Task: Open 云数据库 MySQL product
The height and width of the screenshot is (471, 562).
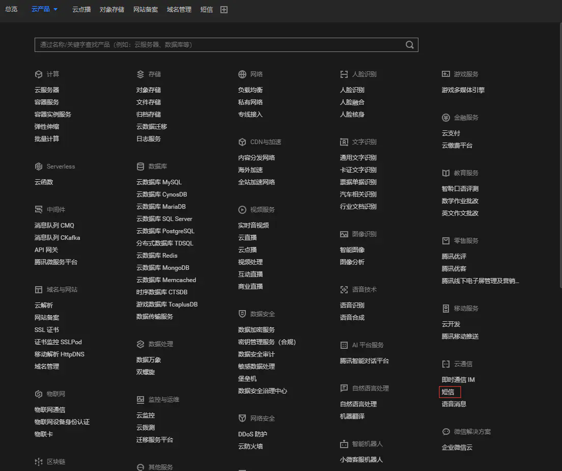Action: (x=159, y=182)
